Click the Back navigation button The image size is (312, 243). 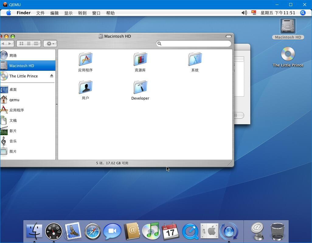4,43
